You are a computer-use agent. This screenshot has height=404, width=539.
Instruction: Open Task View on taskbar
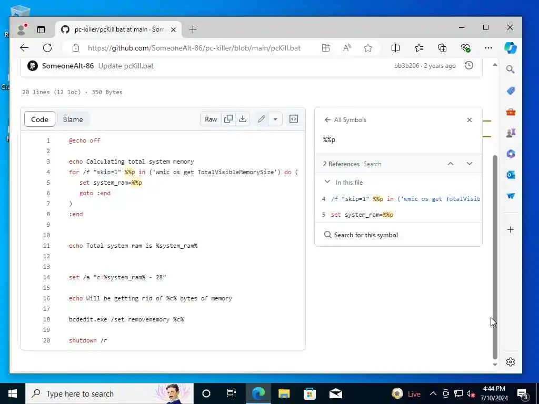tap(232, 393)
